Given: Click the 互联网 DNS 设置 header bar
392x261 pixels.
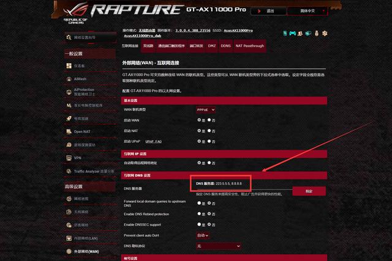Looking at the screenshot, I should tap(224, 175).
